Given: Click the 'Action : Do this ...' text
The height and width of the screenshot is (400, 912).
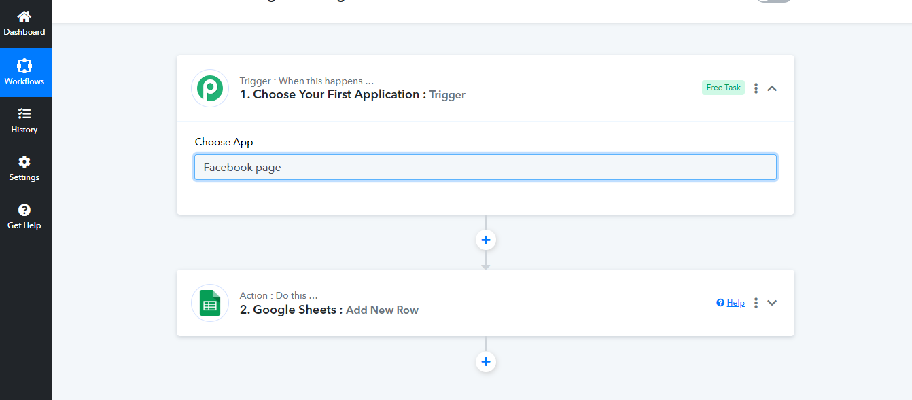Looking at the screenshot, I should coord(279,295).
